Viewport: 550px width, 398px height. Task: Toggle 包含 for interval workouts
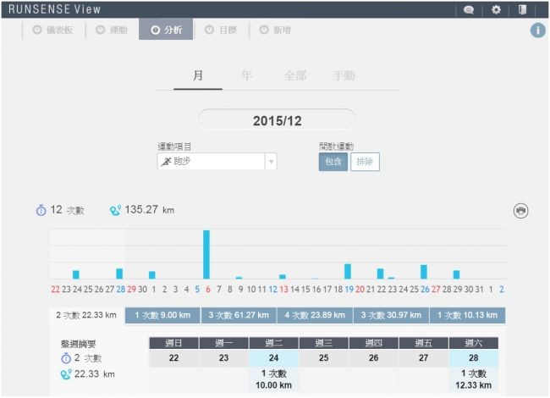[333, 162]
